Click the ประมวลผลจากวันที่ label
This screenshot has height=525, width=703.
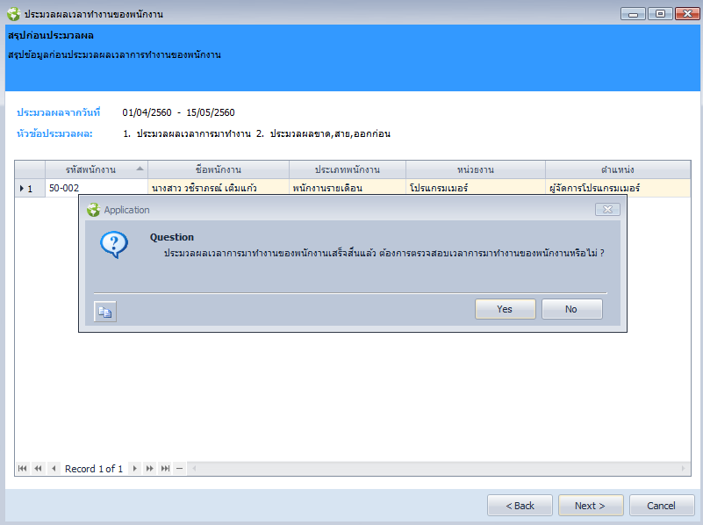58,112
